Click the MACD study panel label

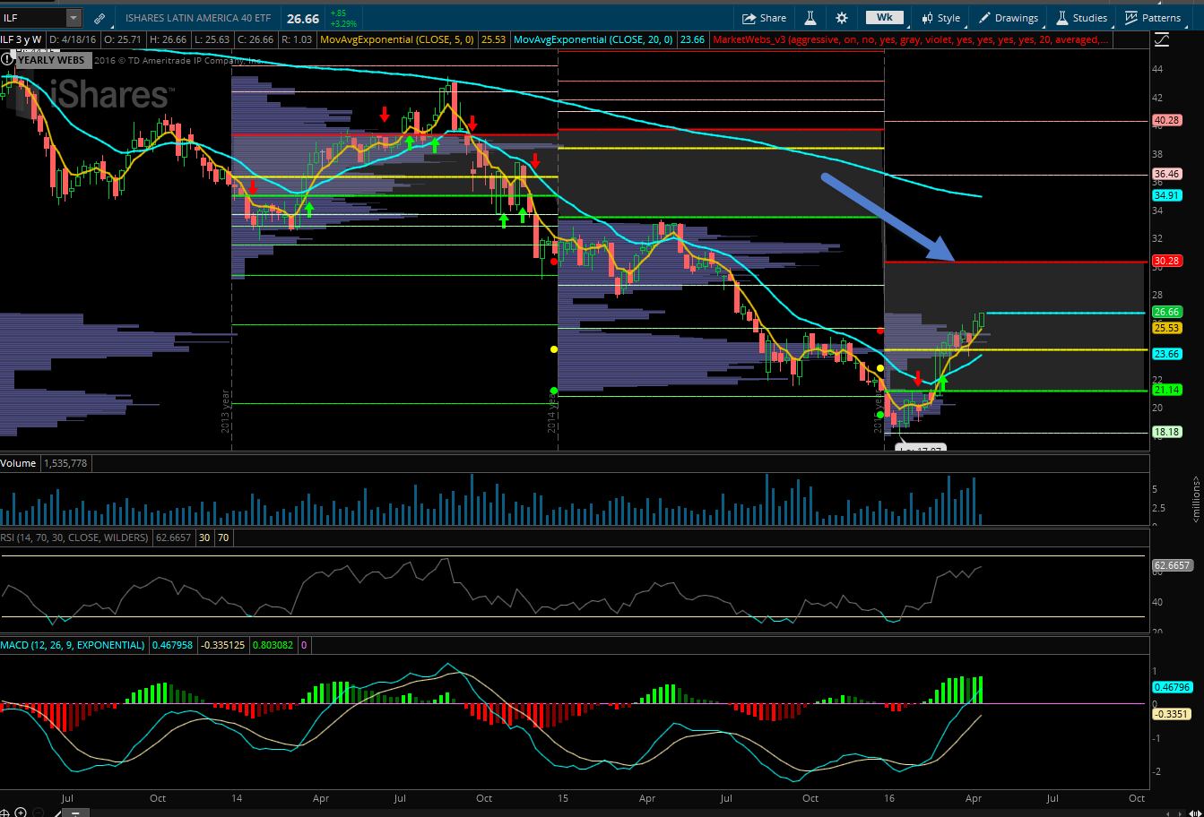(73, 645)
